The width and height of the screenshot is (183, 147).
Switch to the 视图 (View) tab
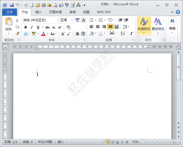coord(86,12)
